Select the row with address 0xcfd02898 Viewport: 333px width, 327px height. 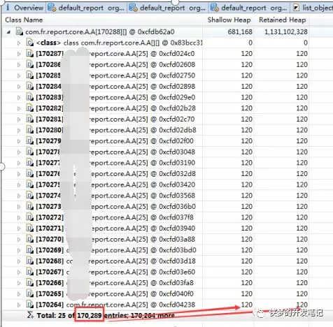click(155, 87)
